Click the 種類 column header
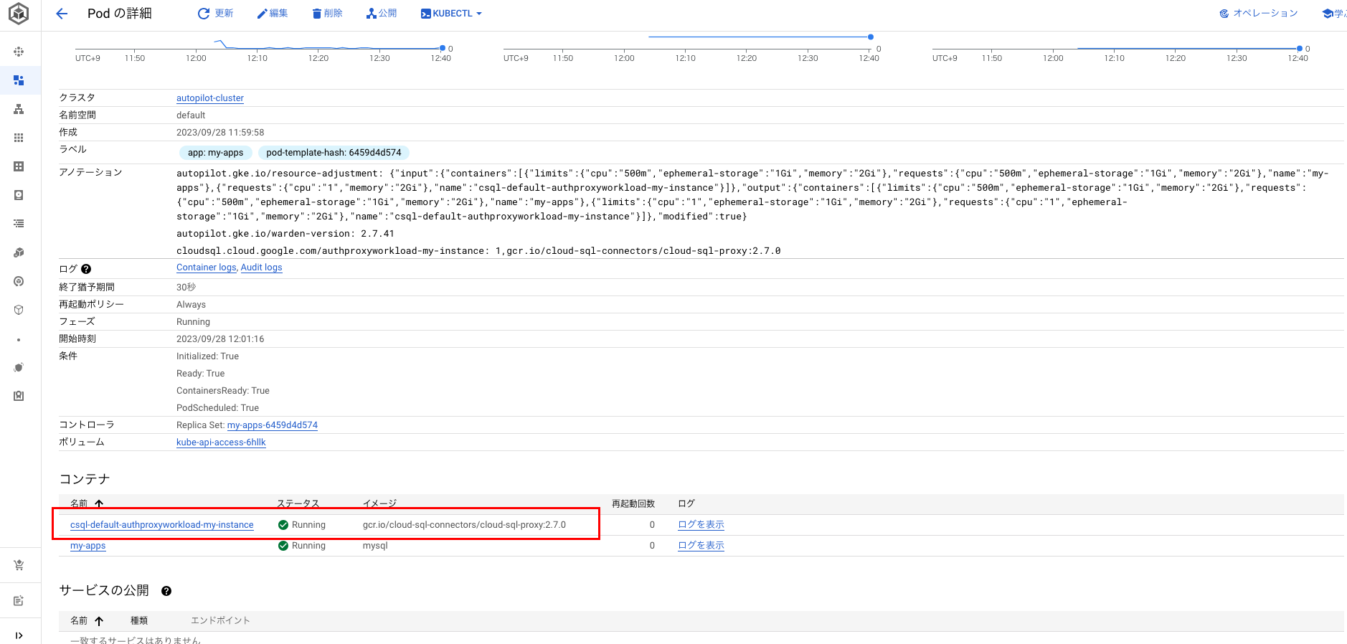Image resolution: width=1347 pixels, height=644 pixels. pos(139,621)
